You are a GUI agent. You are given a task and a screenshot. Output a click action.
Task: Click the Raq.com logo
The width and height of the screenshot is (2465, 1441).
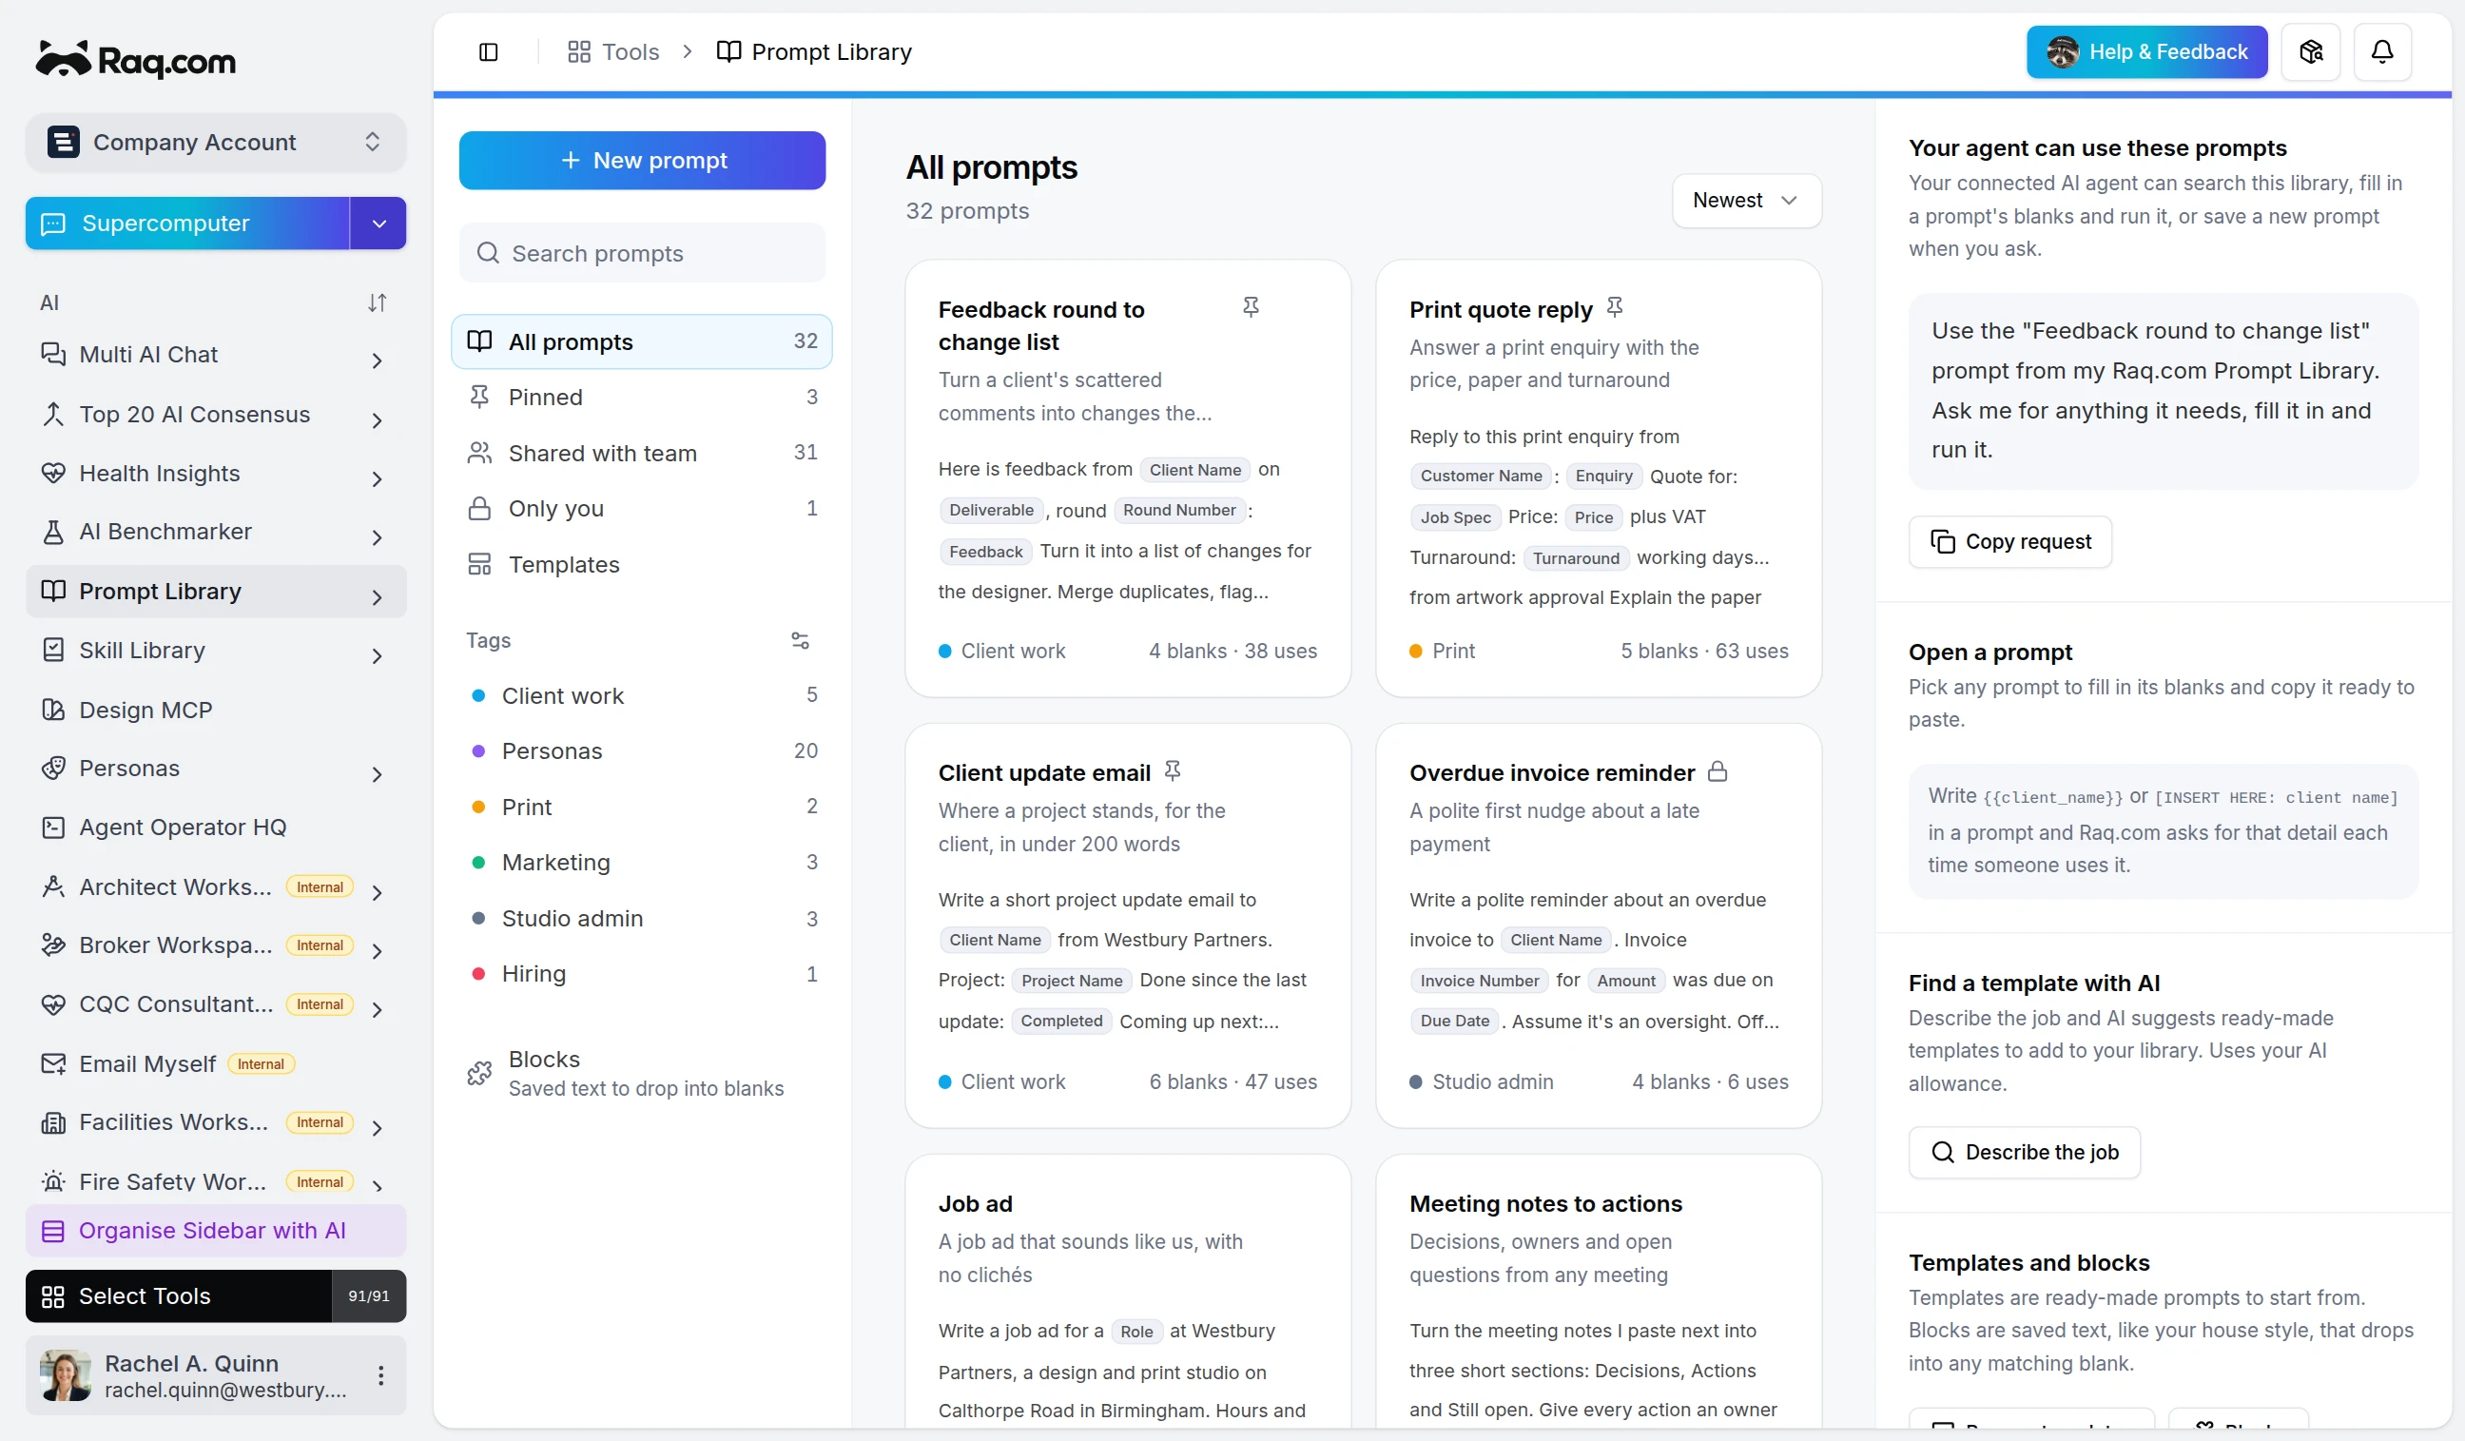(136, 60)
